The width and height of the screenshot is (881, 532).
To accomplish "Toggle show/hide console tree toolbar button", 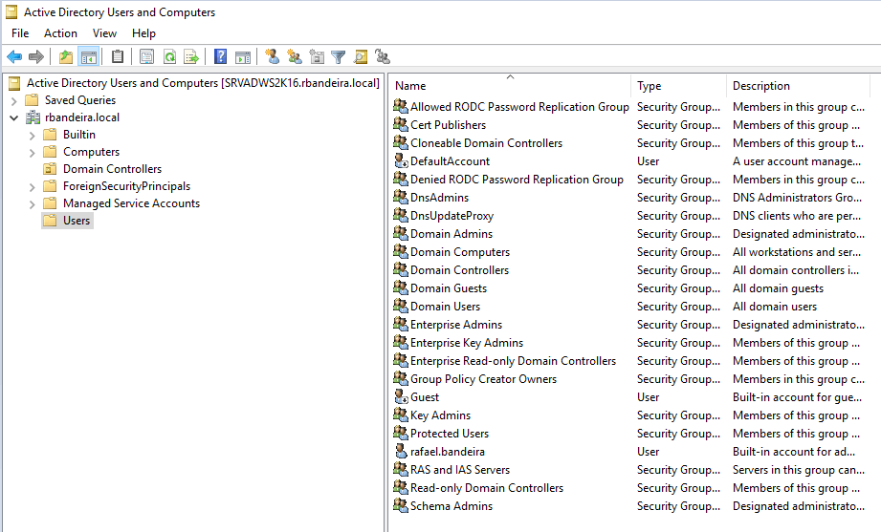I will tap(89, 56).
